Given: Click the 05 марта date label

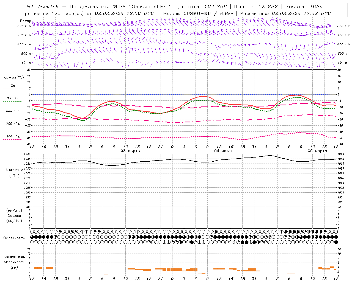Looking at the screenshot, I should pos(317,151).
